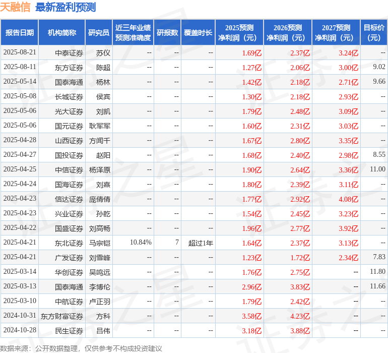Click 国盛证券 institution cell
The height and width of the screenshot is (353, 388).
click(69, 228)
